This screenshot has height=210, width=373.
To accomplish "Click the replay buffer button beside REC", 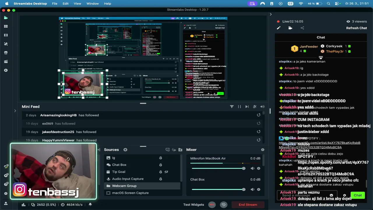I will tap(224, 205).
